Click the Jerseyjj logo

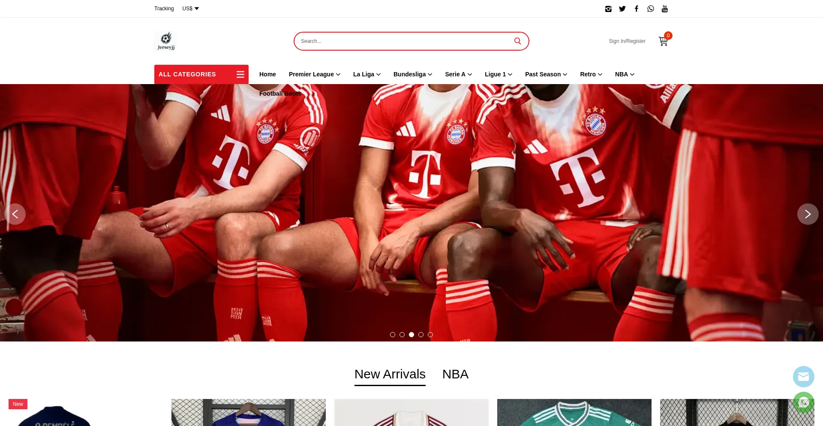pyautogui.click(x=166, y=41)
